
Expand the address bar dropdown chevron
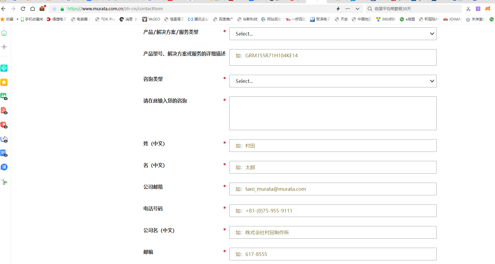(x=357, y=9)
